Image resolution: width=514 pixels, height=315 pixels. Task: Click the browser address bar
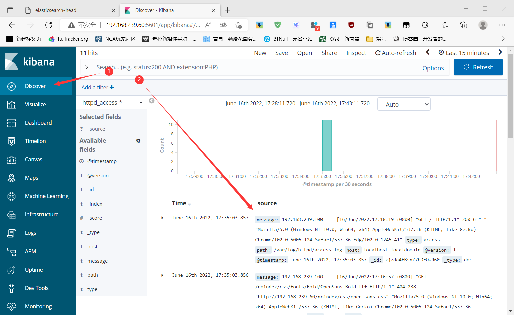[x=153, y=25]
